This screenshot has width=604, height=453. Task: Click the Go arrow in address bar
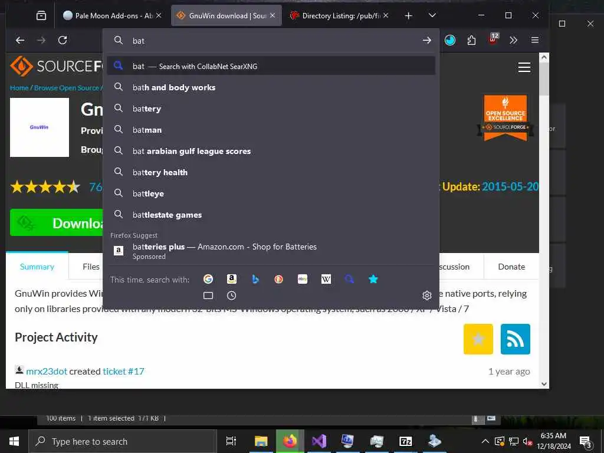[x=427, y=41]
